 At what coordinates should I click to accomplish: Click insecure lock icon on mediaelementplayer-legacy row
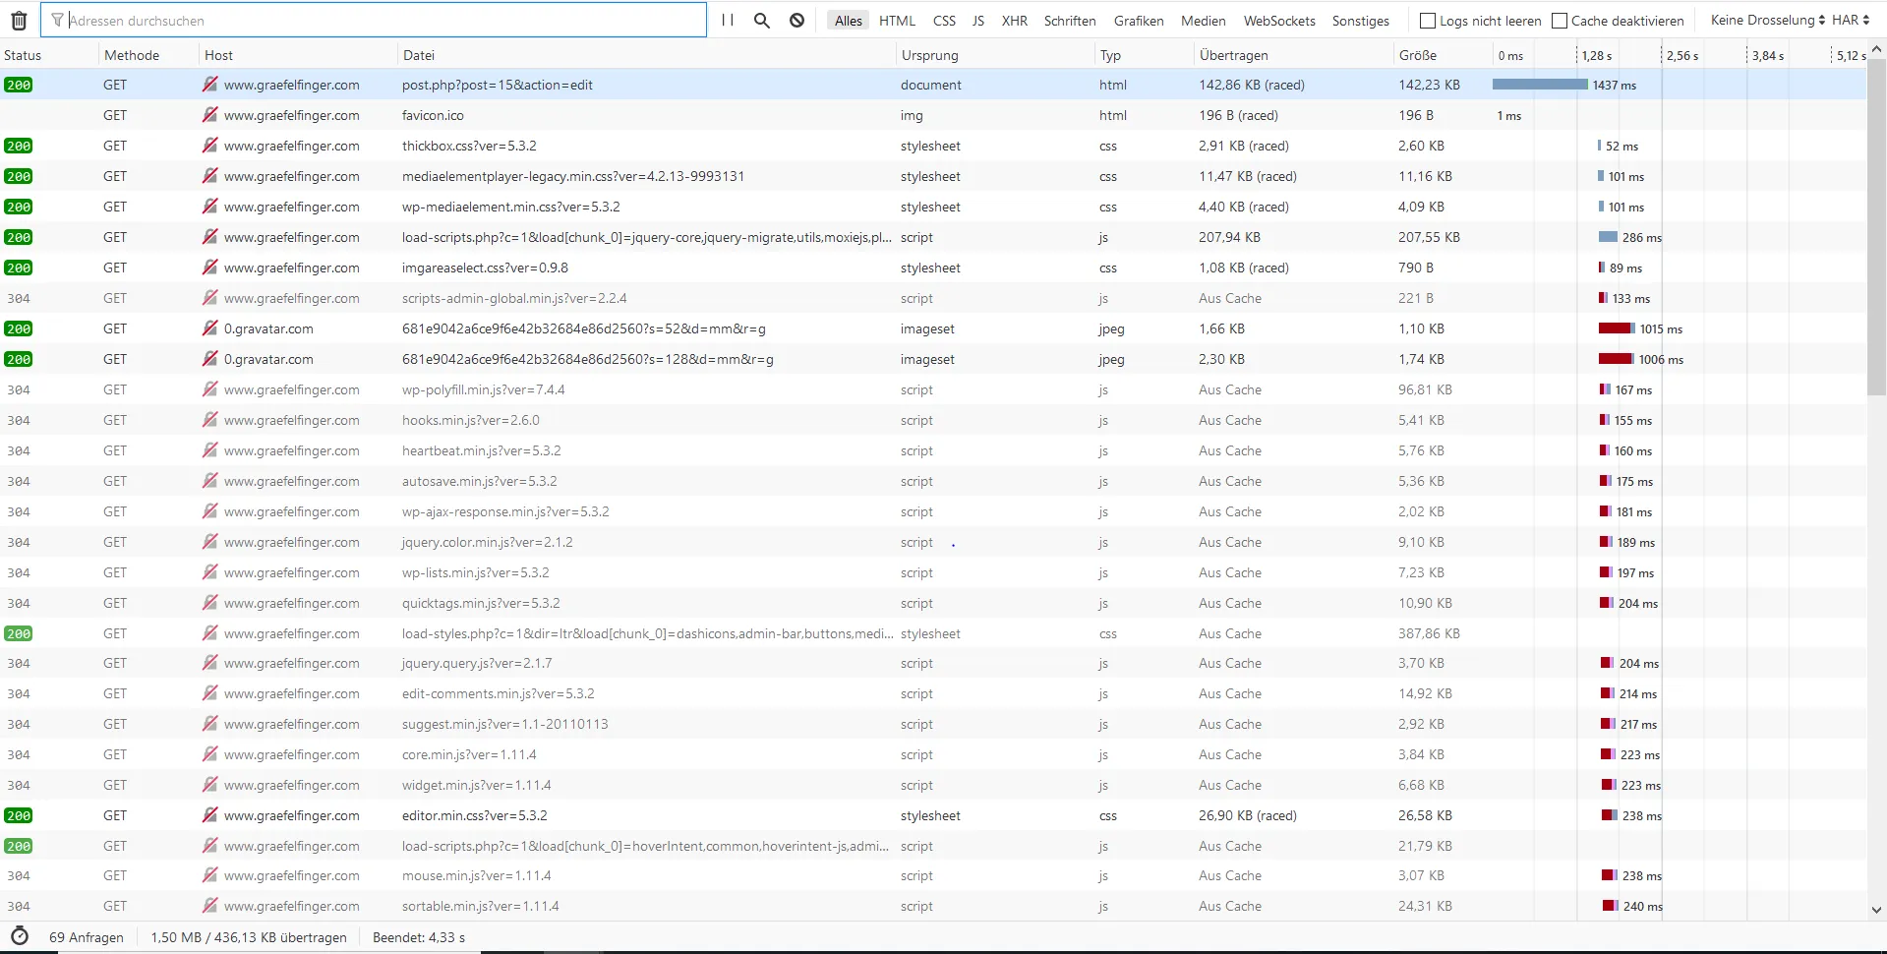(209, 176)
